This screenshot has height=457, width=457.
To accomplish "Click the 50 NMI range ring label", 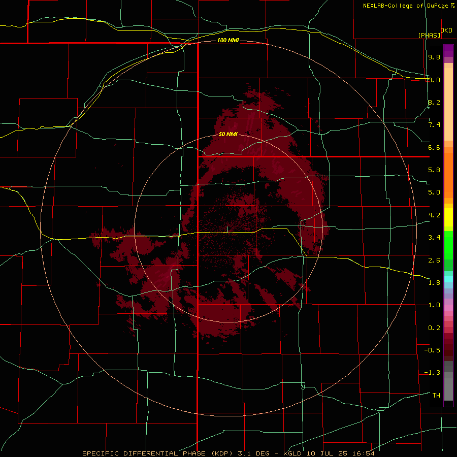I will point(228,134).
